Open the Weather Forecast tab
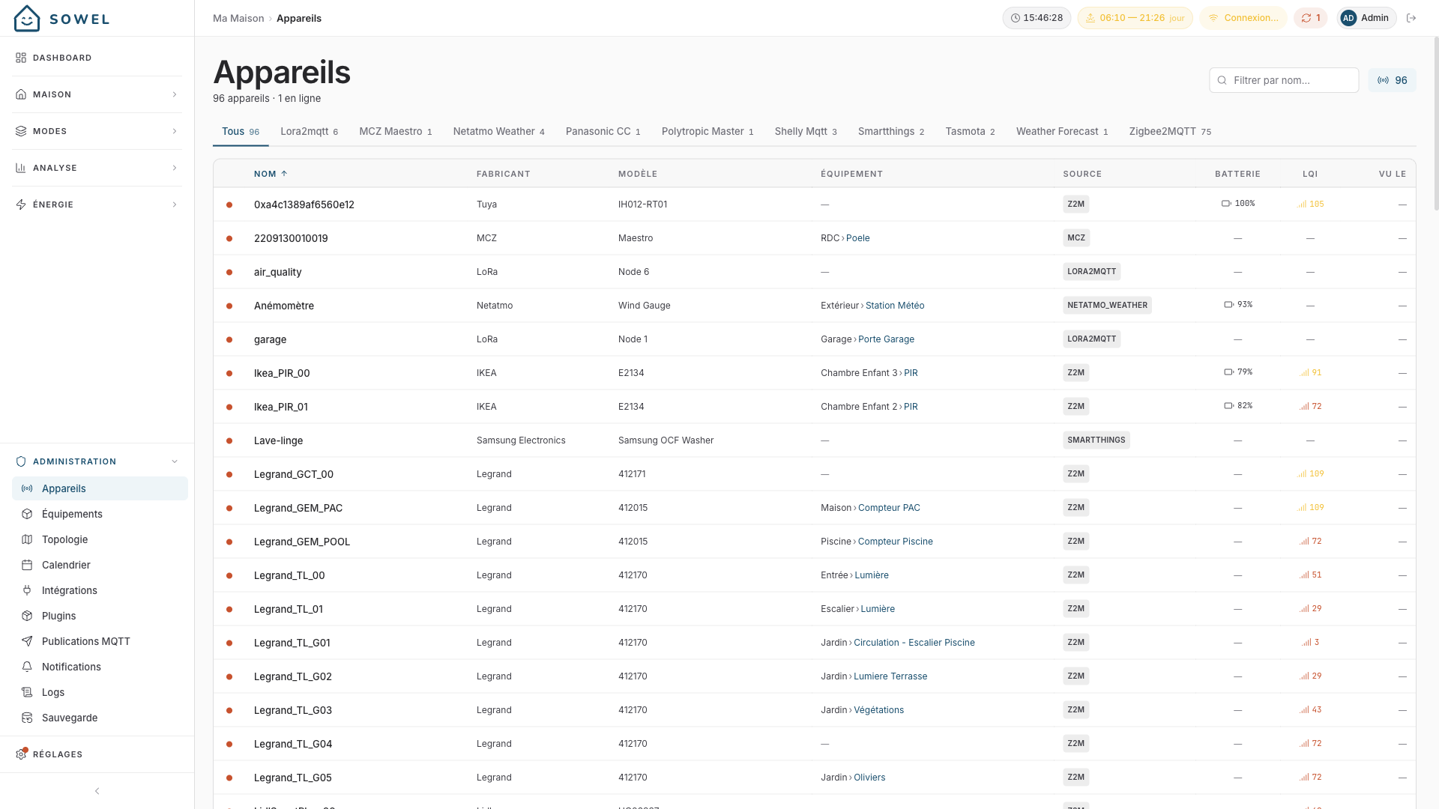This screenshot has width=1439, height=809. [x=1062, y=131]
